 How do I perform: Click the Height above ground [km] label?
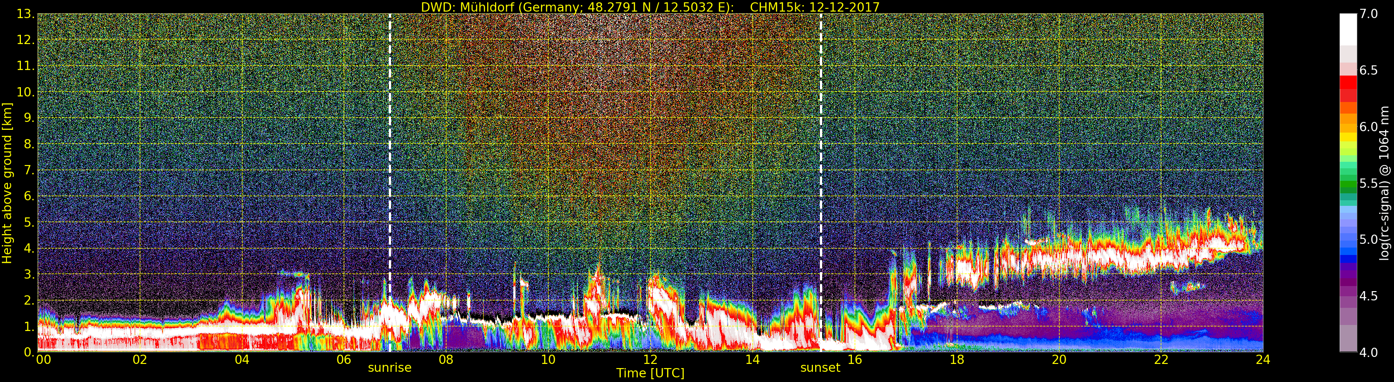[x=7, y=183]
